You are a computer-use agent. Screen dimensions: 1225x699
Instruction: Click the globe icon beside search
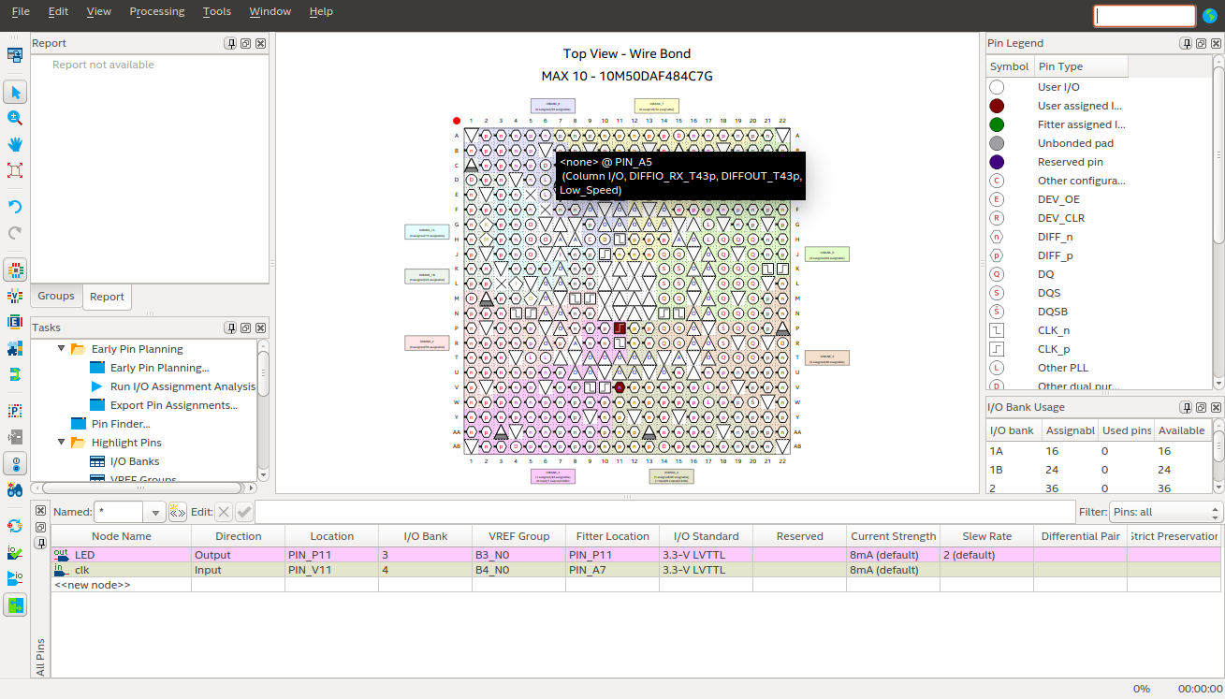pyautogui.click(x=1210, y=16)
